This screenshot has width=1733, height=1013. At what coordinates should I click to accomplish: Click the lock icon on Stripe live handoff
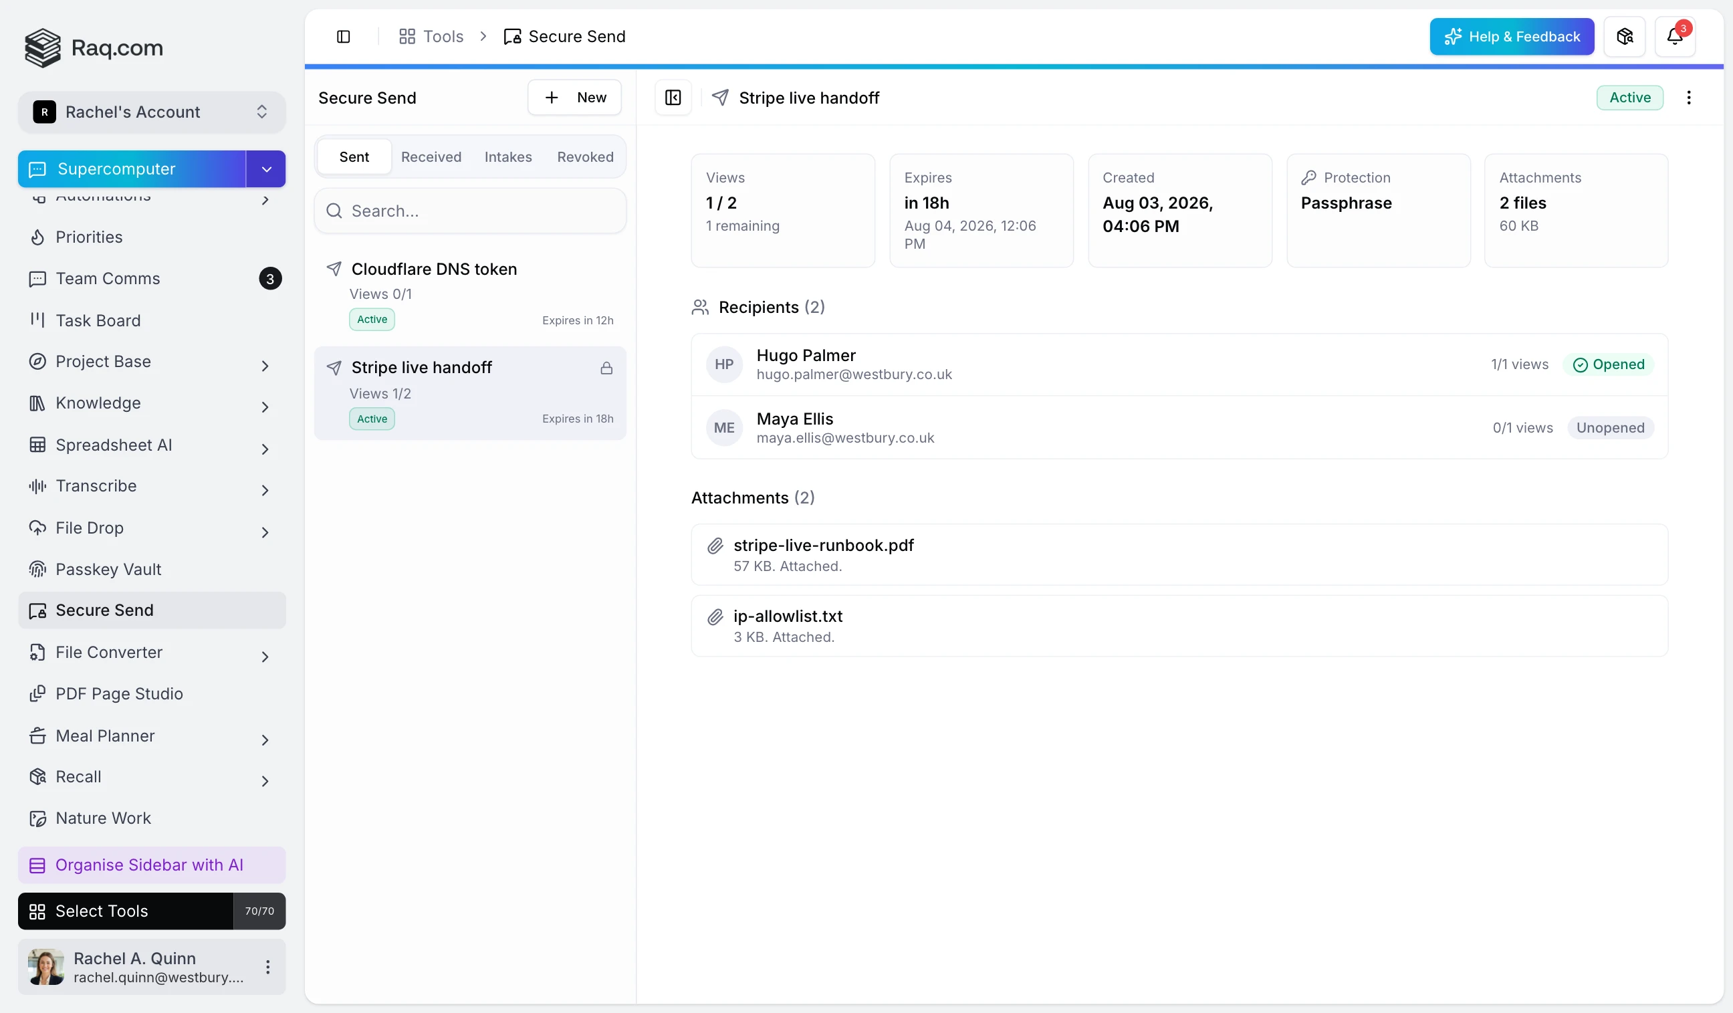(606, 368)
